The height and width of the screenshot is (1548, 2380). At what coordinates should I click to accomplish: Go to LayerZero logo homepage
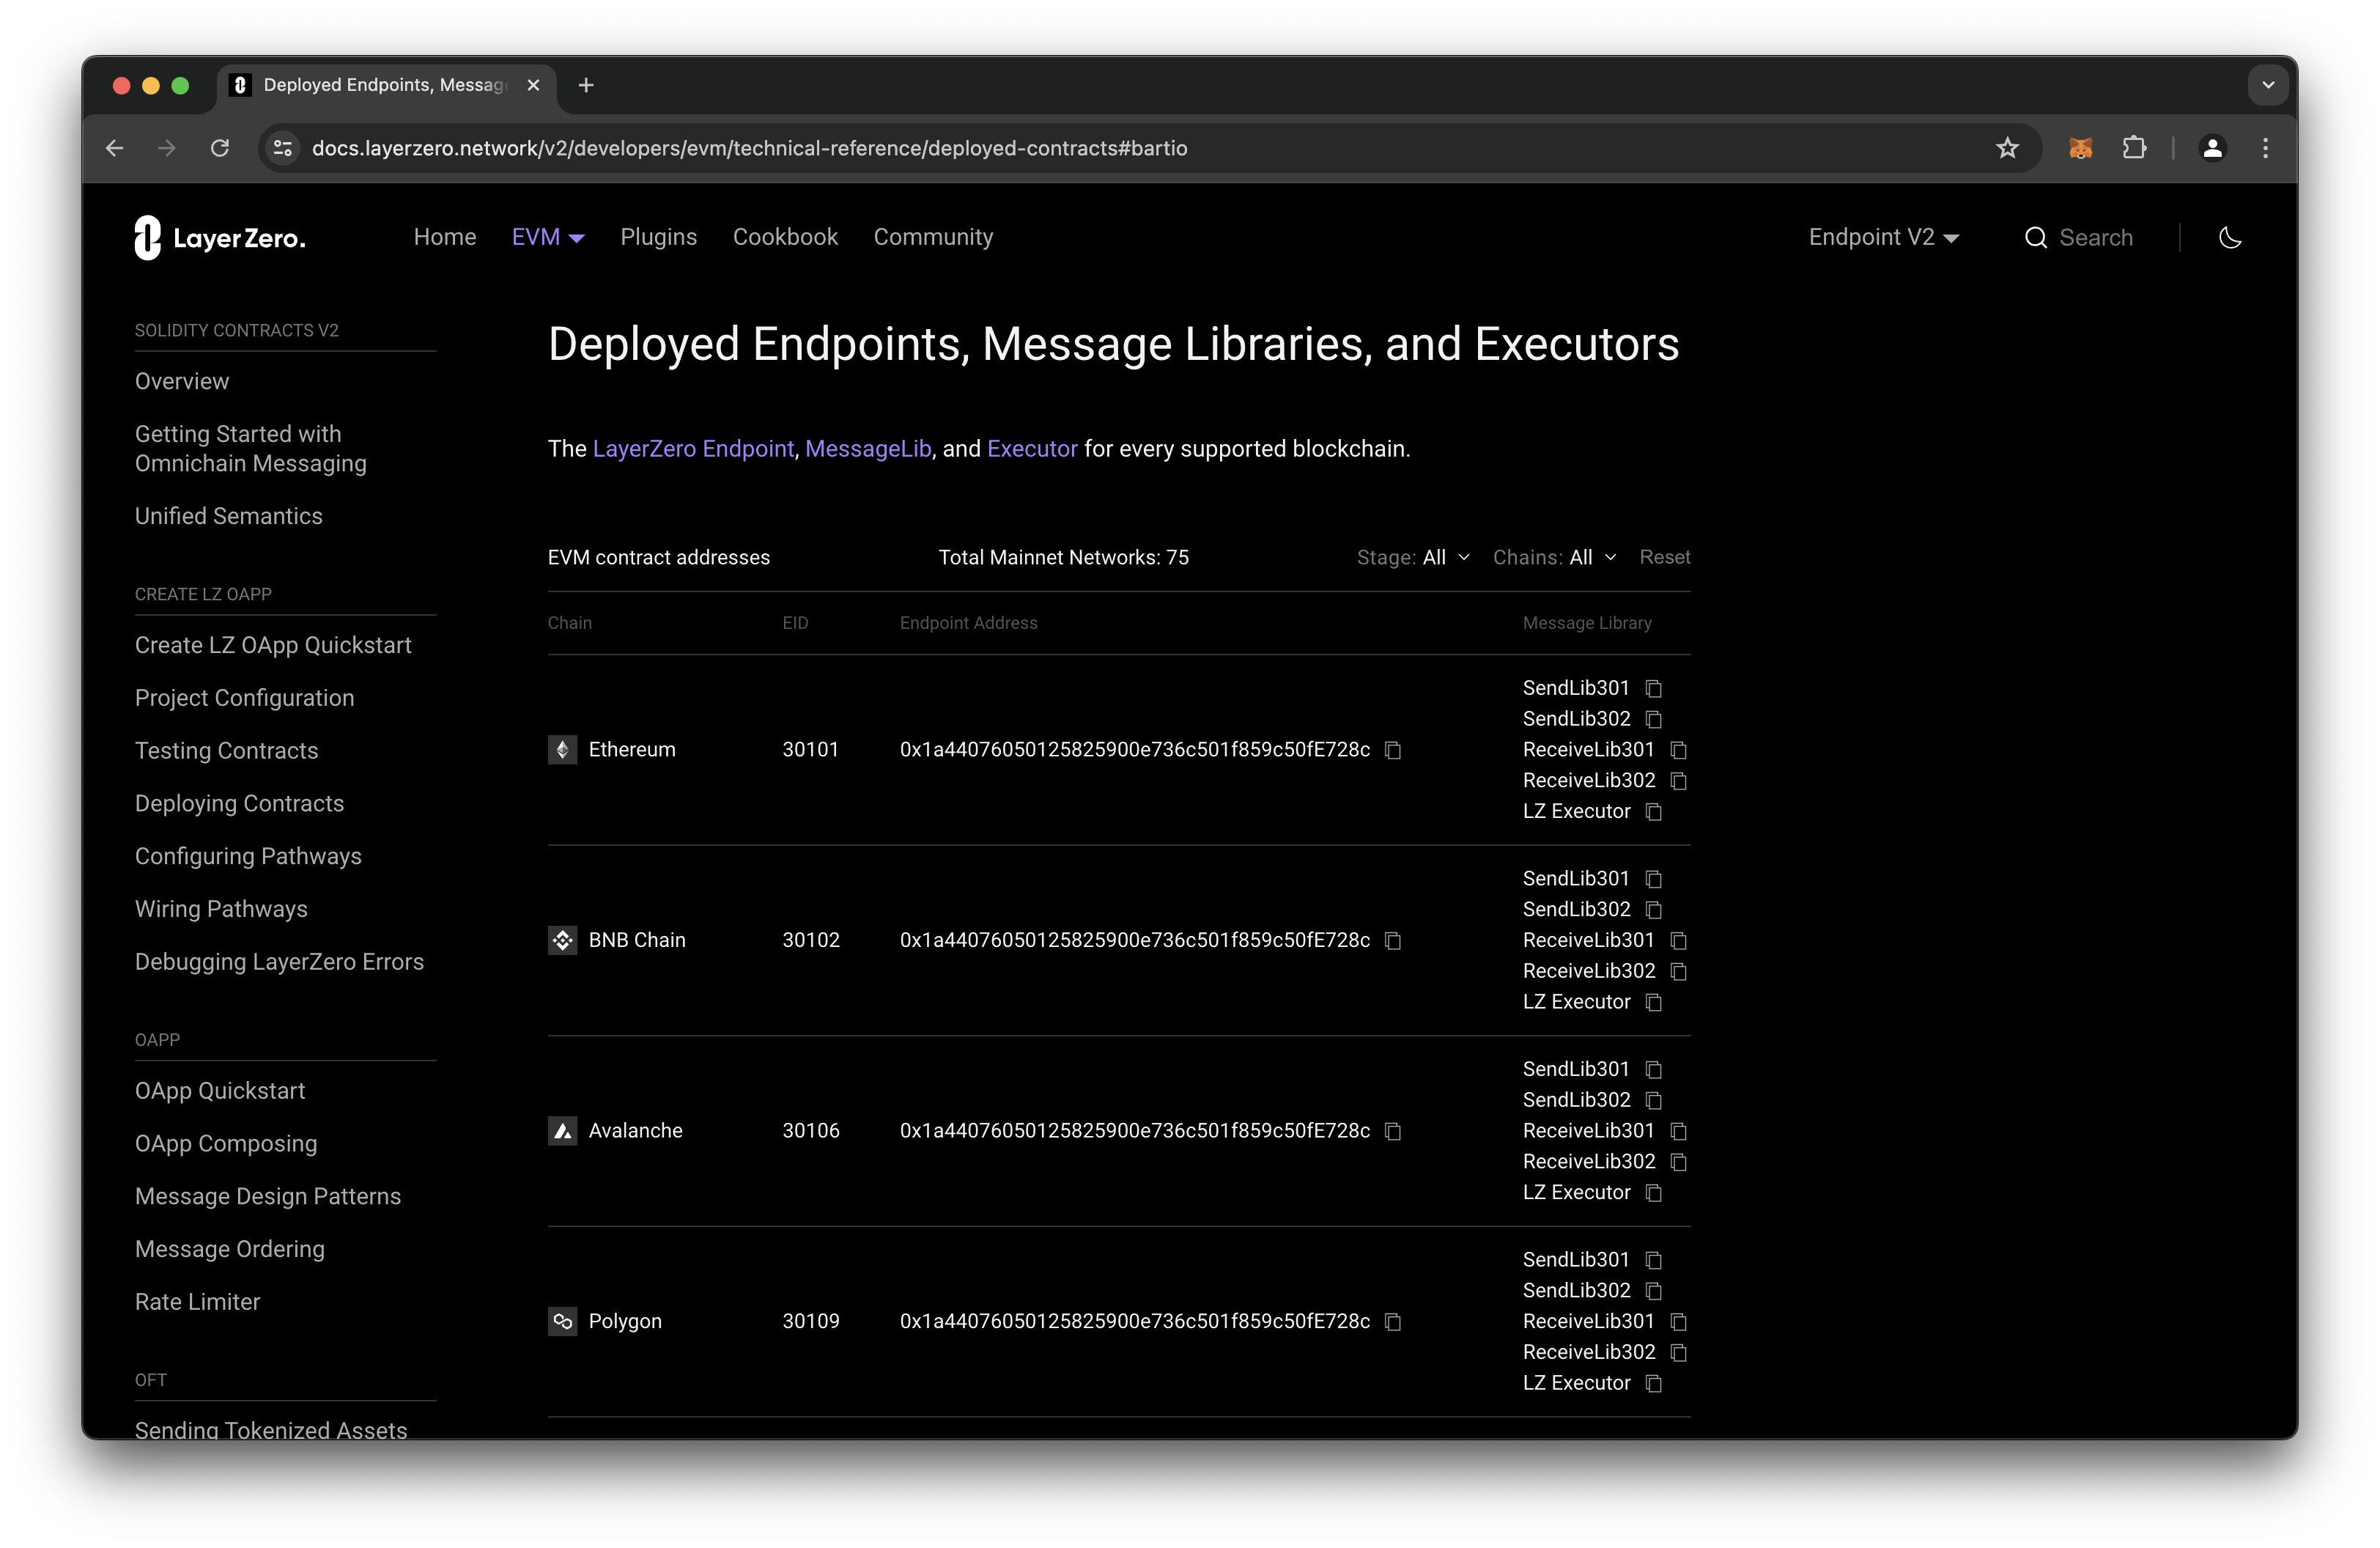click(220, 238)
